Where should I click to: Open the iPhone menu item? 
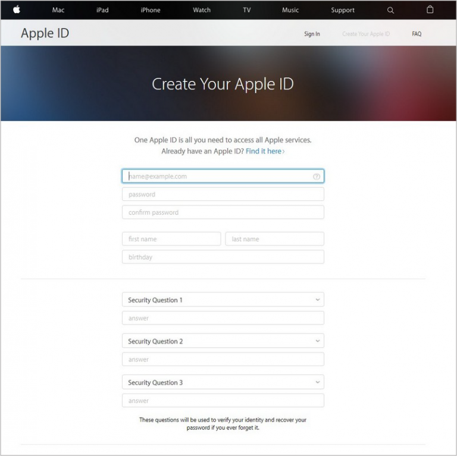point(151,10)
